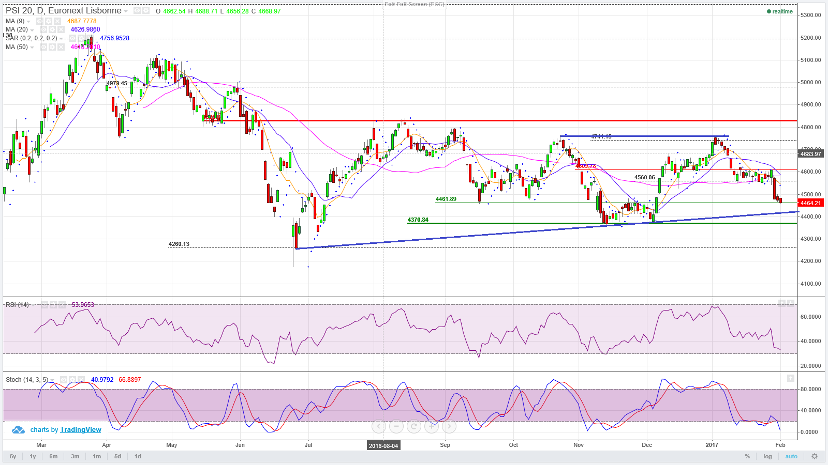Expand the RSI (14) legend dropdown arrow
Viewport: 828px width, 465px height.
click(33, 305)
